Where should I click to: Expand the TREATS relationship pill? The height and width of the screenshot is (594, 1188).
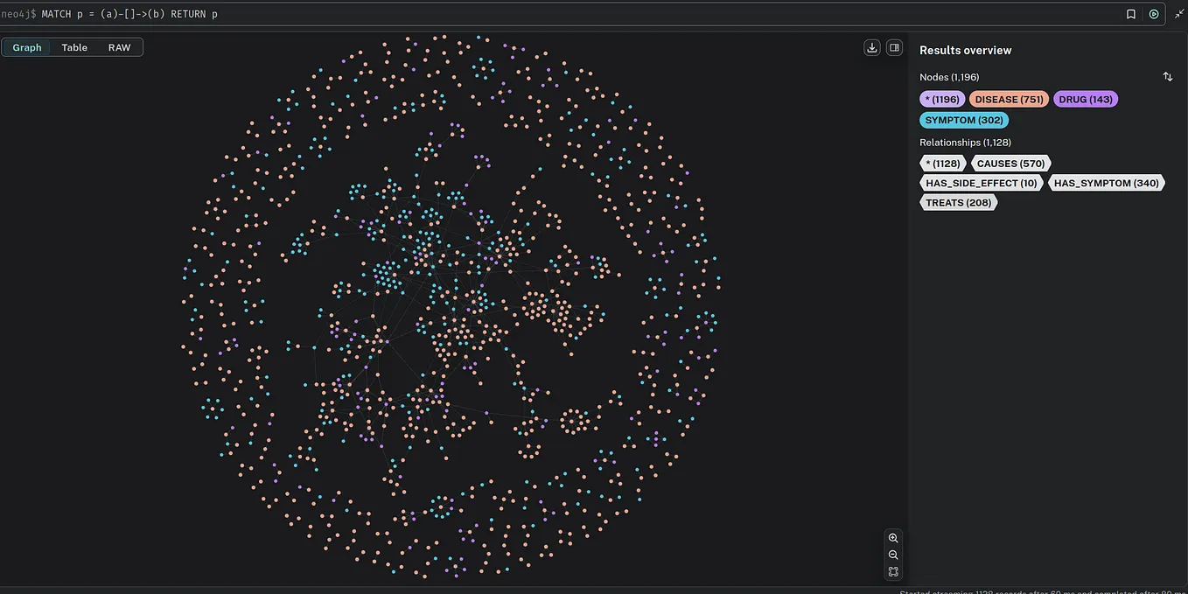point(958,201)
